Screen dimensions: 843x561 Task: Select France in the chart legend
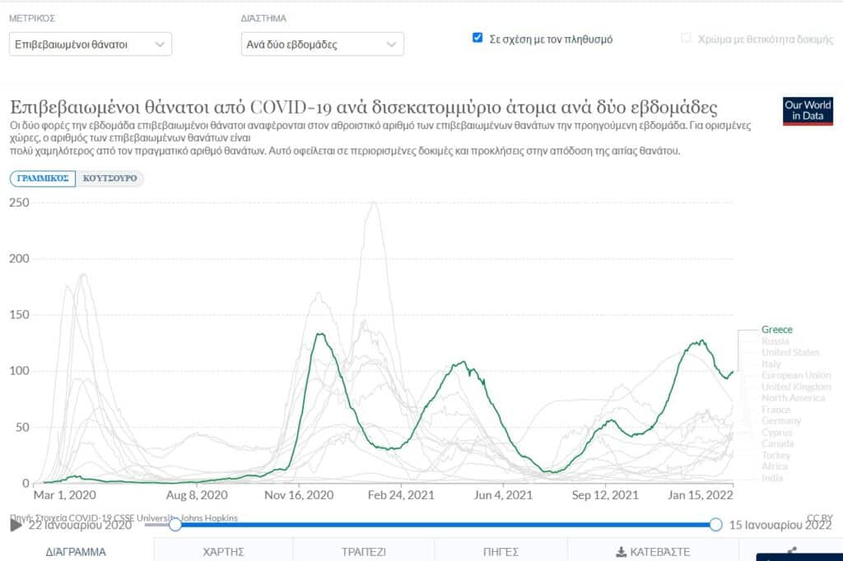click(775, 410)
